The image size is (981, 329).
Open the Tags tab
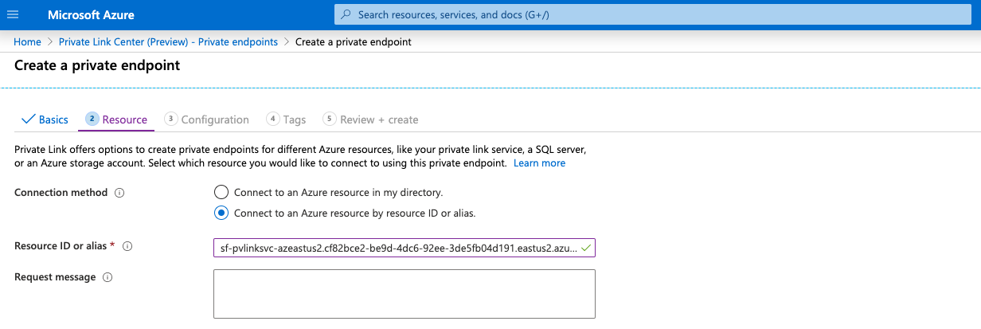[x=287, y=119]
